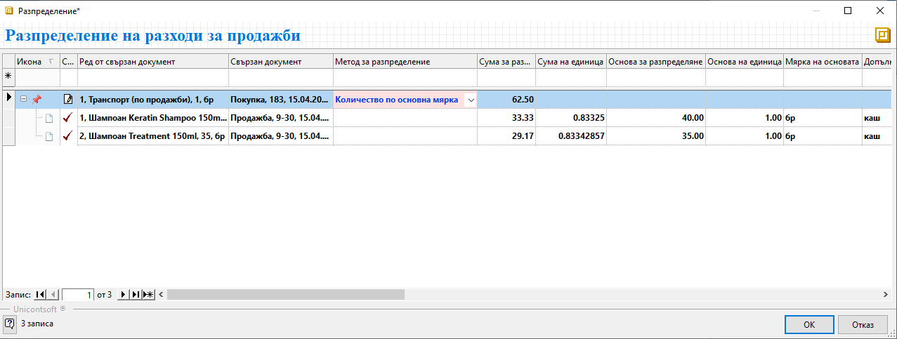Jump to the last record

click(x=136, y=295)
